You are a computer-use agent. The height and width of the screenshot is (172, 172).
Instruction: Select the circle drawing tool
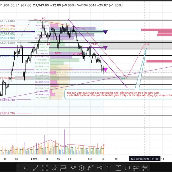tap(81, 168)
